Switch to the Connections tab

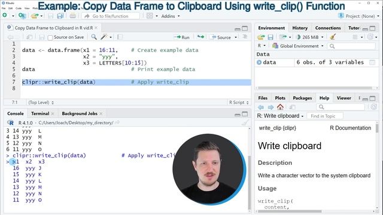pos(328,28)
